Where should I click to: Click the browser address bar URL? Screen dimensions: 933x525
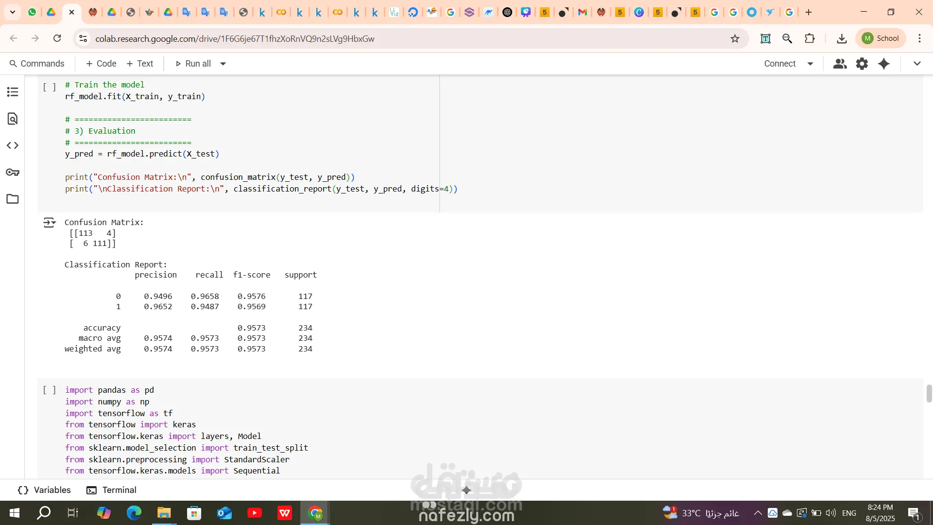pos(235,38)
